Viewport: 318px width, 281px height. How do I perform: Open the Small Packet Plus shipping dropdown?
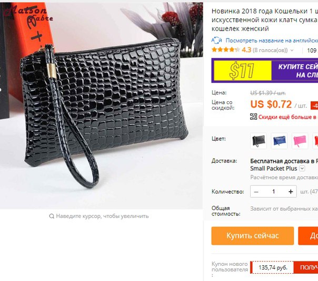(x=302, y=168)
